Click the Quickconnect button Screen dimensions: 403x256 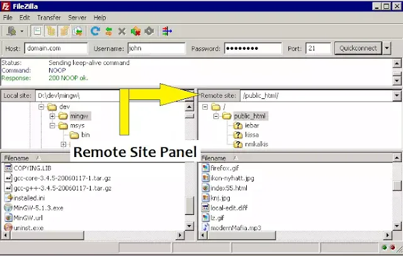(x=358, y=48)
